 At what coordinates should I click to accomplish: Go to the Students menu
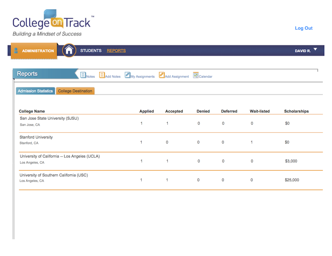click(x=91, y=50)
